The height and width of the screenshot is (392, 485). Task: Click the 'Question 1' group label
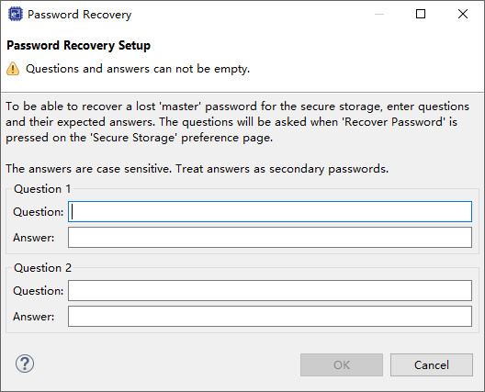point(42,189)
